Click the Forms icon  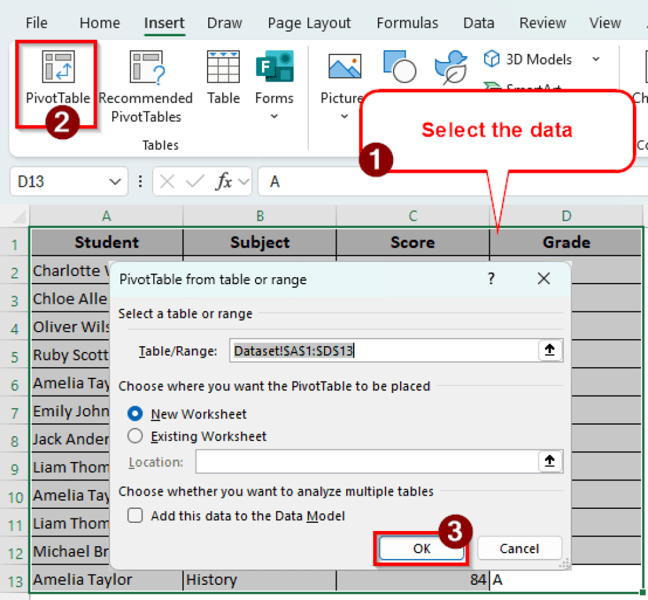274,66
